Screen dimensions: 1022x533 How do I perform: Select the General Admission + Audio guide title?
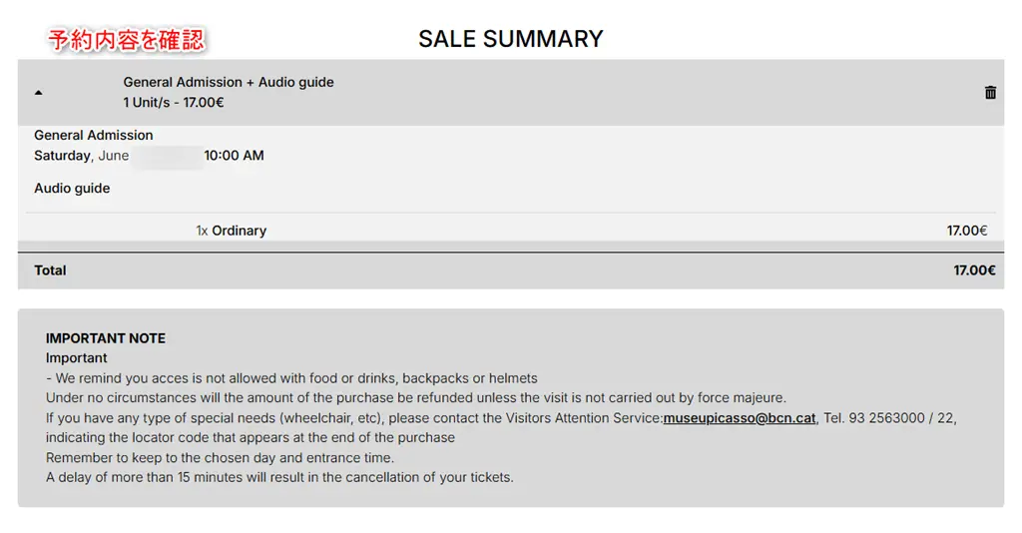point(229,82)
